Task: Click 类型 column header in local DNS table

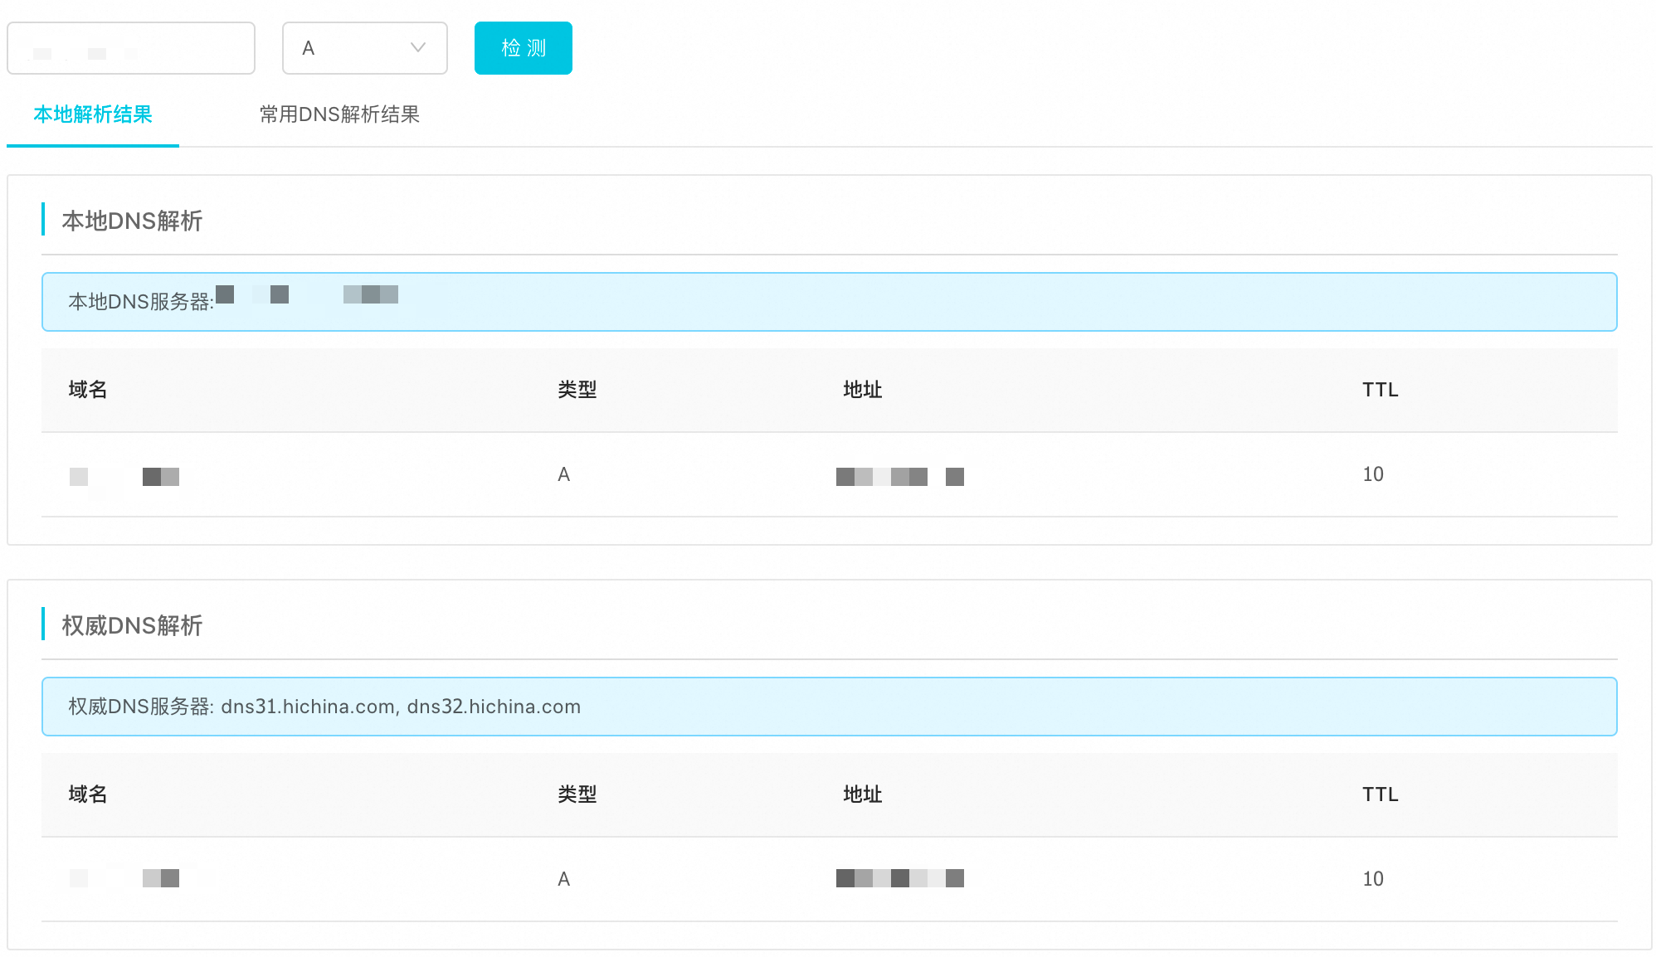Action: coord(577,390)
